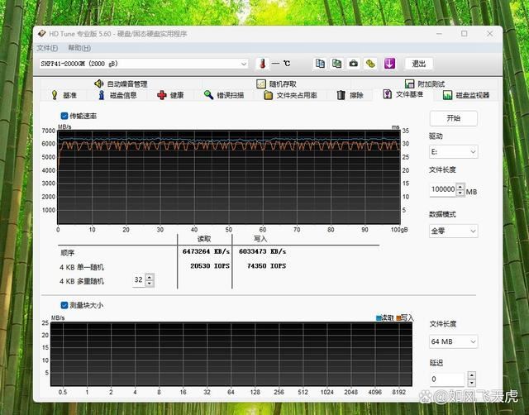This screenshot has width=529, height=415.
Task: Switch to the 附加测试 tab
Action: [425, 83]
